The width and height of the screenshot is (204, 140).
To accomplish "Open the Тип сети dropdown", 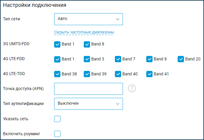I will click(88, 19).
